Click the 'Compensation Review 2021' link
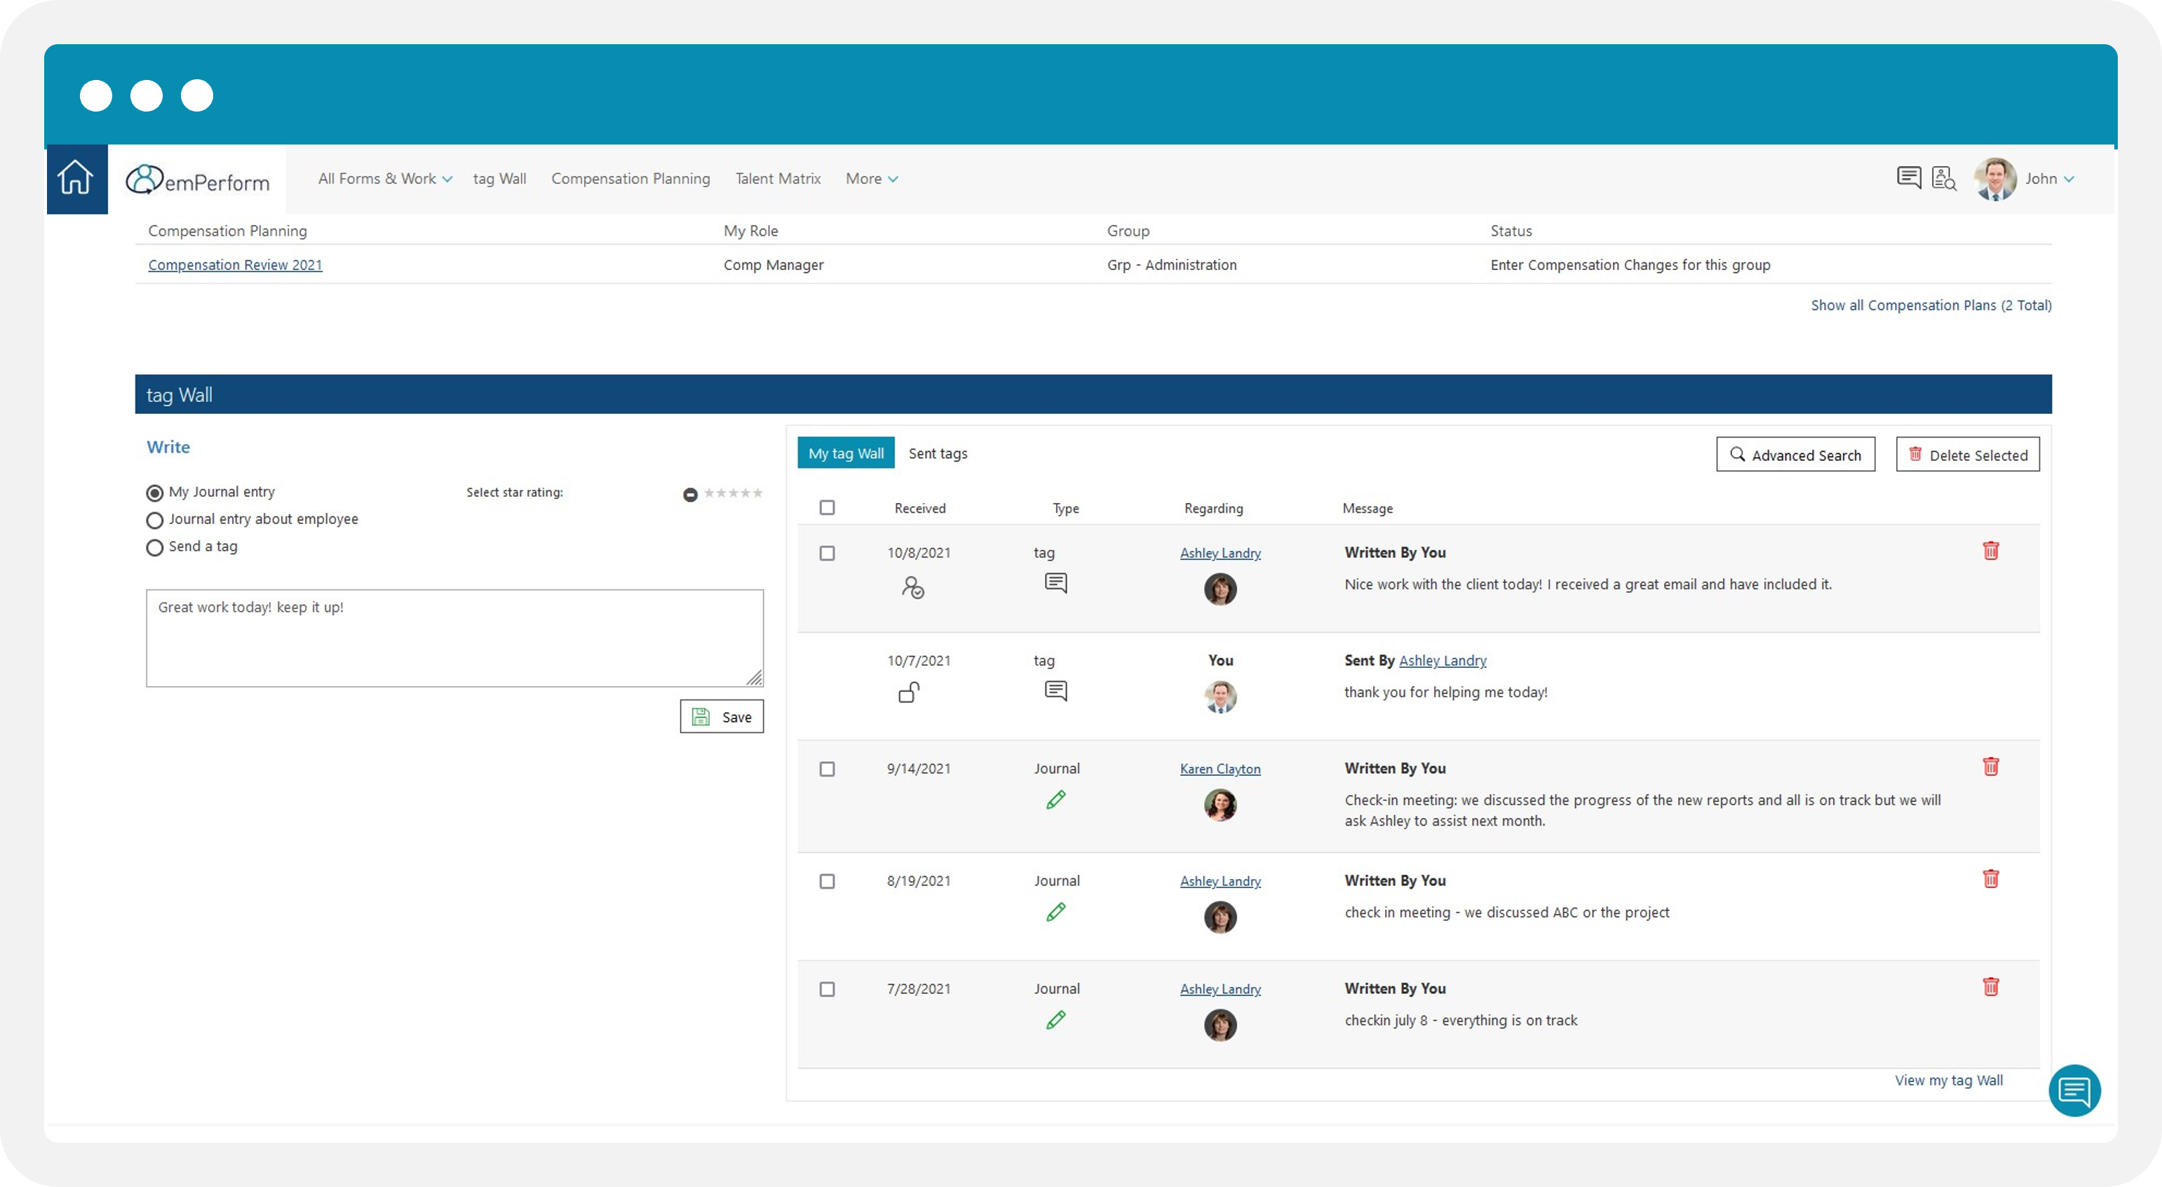This screenshot has height=1187, width=2162. pos(235,264)
